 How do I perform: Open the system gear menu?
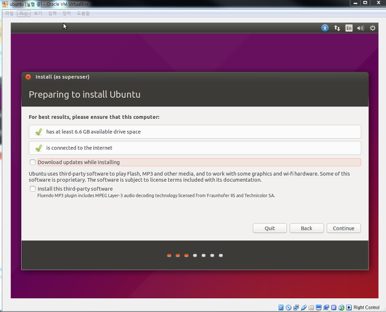tap(372, 28)
